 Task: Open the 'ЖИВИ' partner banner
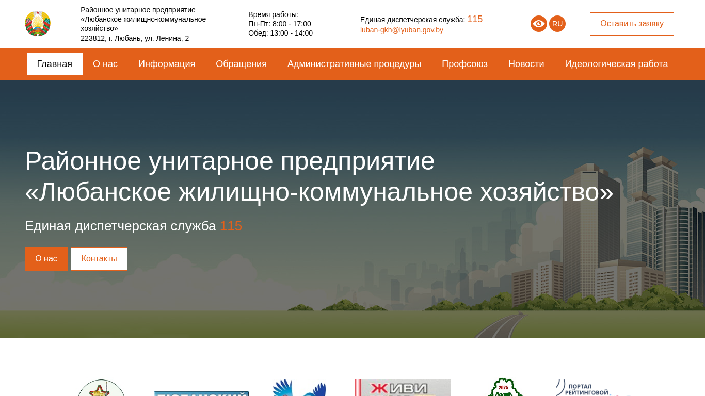pyautogui.click(x=403, y=387)
